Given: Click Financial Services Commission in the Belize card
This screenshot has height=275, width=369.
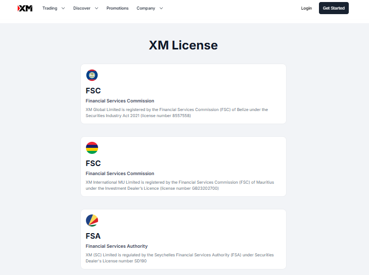Looking at the screenshot, I should point(120,101).
